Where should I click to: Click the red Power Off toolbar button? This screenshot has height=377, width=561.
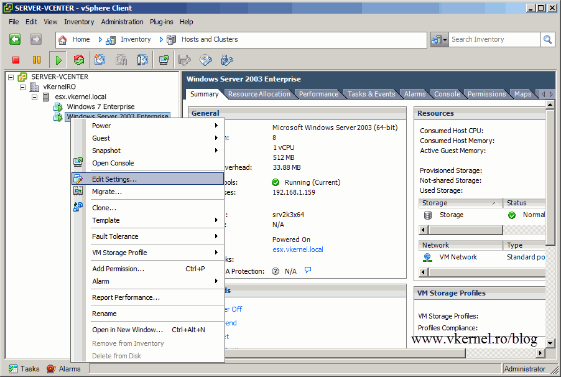(16, 60)
